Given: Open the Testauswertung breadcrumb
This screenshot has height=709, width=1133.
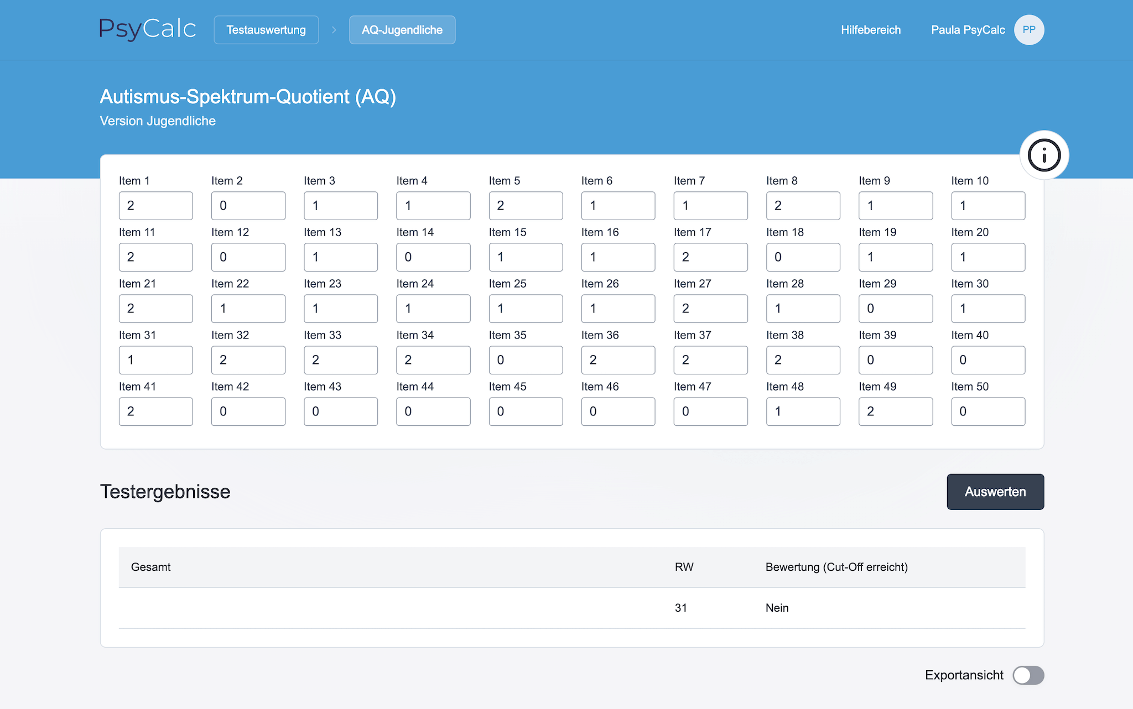Looking at the screenshot, I should click(x=266, y=30).
